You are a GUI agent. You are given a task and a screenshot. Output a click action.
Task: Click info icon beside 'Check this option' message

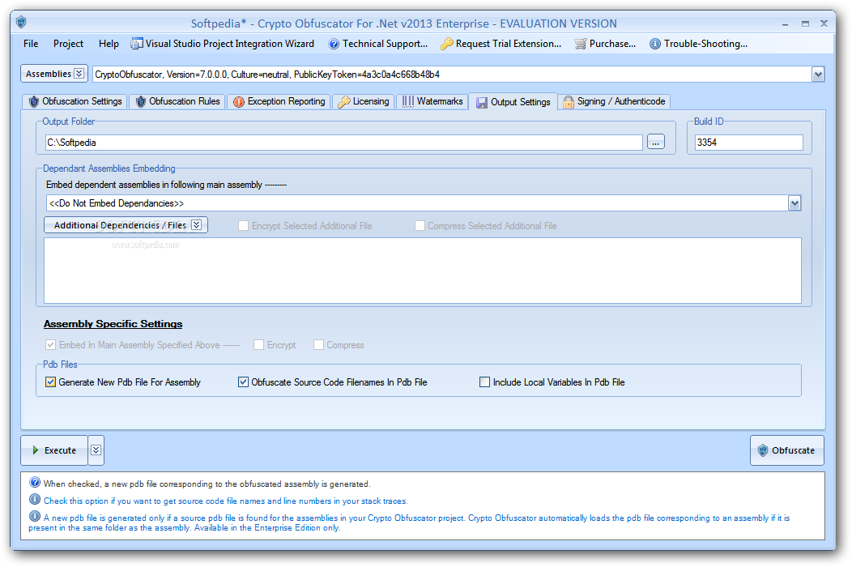(35, 499)
